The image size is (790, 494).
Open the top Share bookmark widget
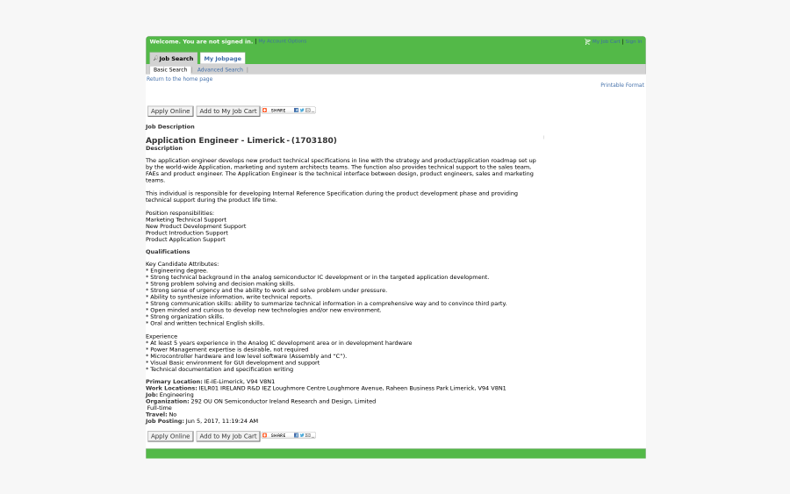288,111
